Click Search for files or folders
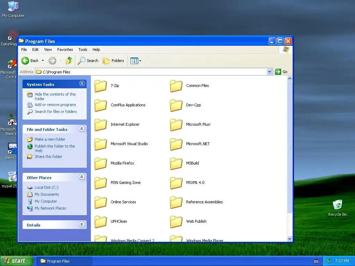Viewport: 355px width, 266px height. (56, 112)
